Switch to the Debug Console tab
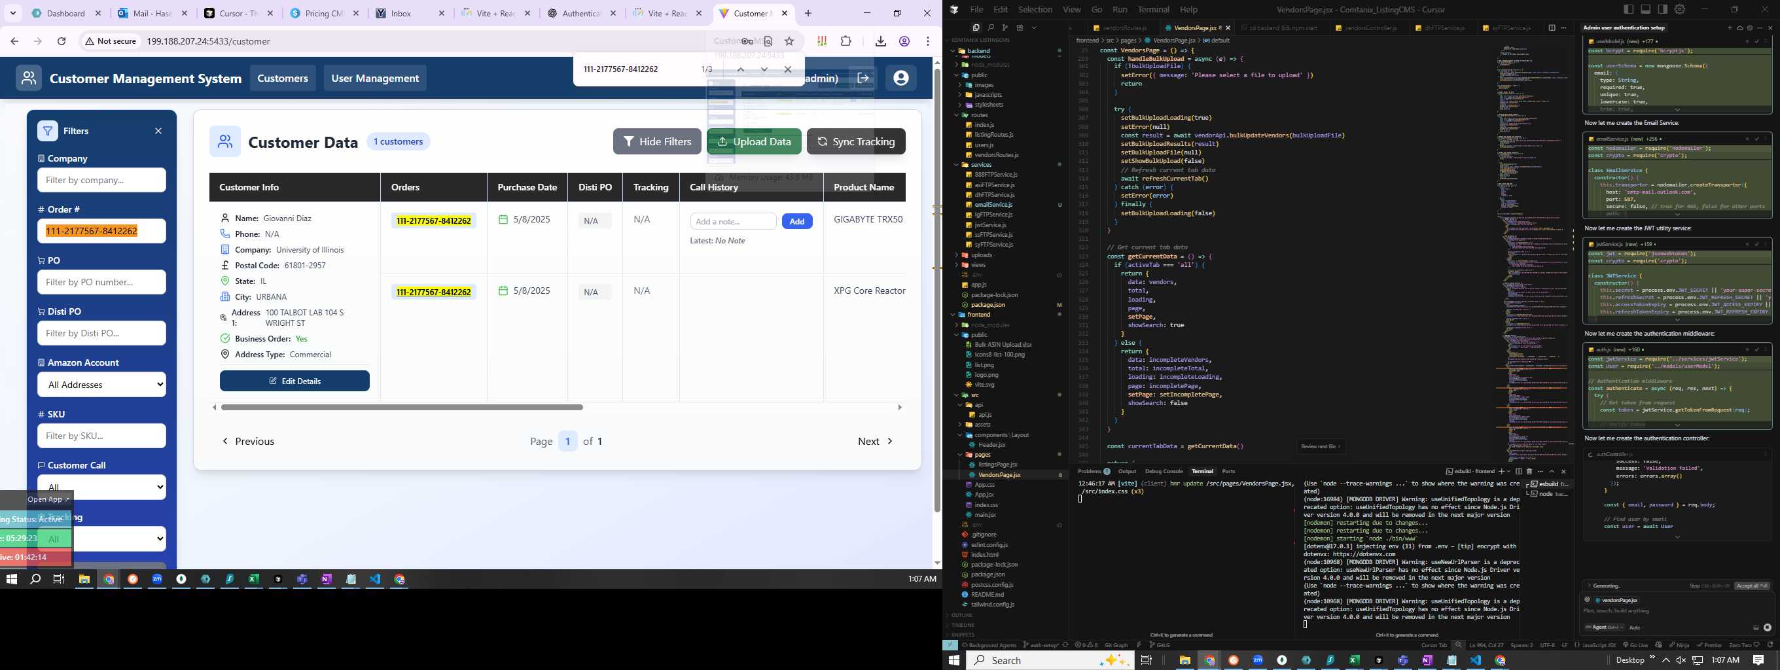 [1164, 471]
